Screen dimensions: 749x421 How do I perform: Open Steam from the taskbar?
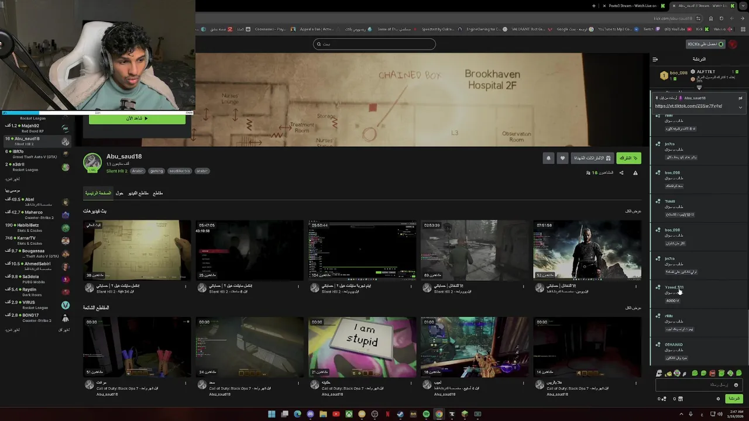tap(400, 414)
